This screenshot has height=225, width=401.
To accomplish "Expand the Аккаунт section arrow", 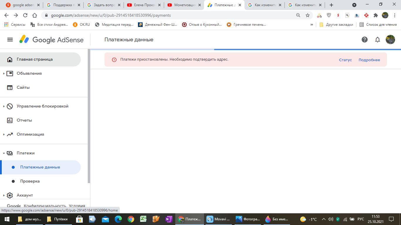I will [x=4, y=195].
